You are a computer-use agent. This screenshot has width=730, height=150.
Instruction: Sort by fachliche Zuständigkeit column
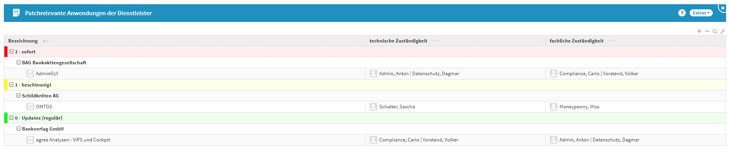(x=576, y=41)
